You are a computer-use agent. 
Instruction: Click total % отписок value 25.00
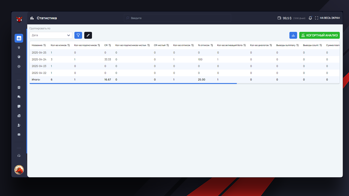(x=201, y=80)
